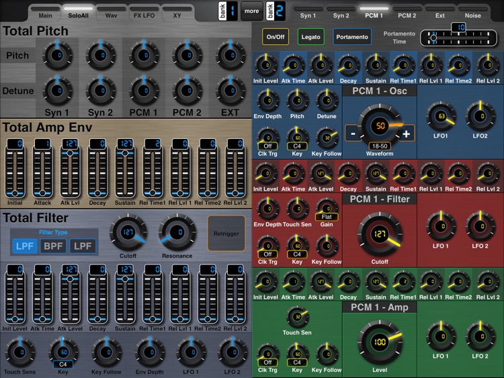The height and width of the screenshot is (378, 504).
Task: Open the Ext tab
Action: (x=440, y=13)
